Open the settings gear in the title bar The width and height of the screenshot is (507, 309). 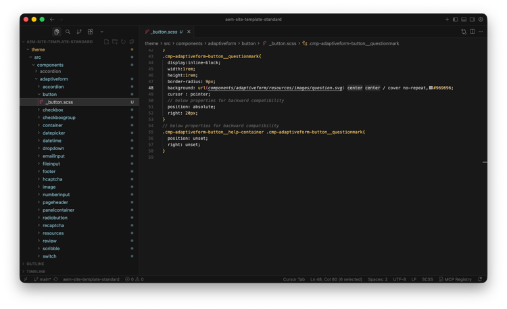pyautogui.click(x=481, y=20)
